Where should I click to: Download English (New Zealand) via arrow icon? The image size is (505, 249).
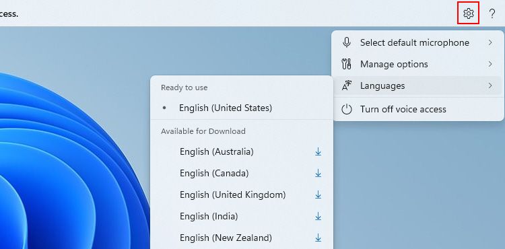[318, 238]
